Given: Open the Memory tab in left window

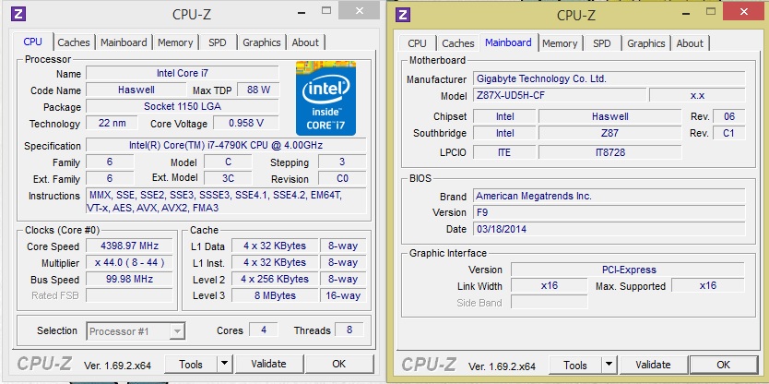Looking at the screenshot, I should tap(175, 42).
